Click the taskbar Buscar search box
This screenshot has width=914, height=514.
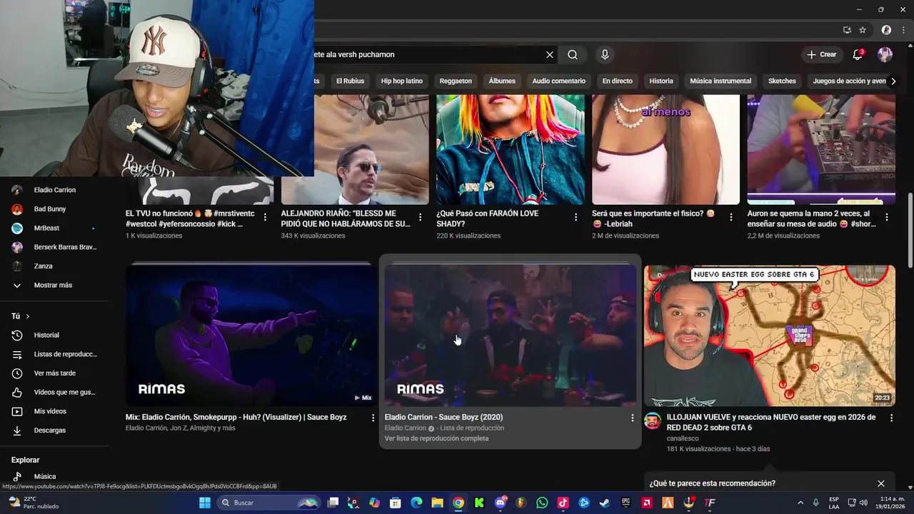coord(268,503)
